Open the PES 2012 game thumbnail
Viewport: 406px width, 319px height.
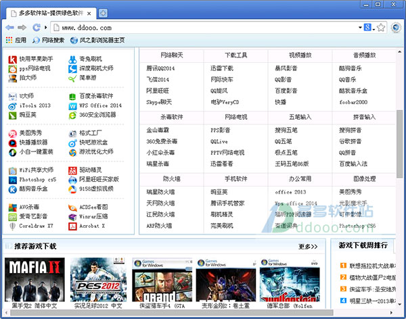click(98, 279)
